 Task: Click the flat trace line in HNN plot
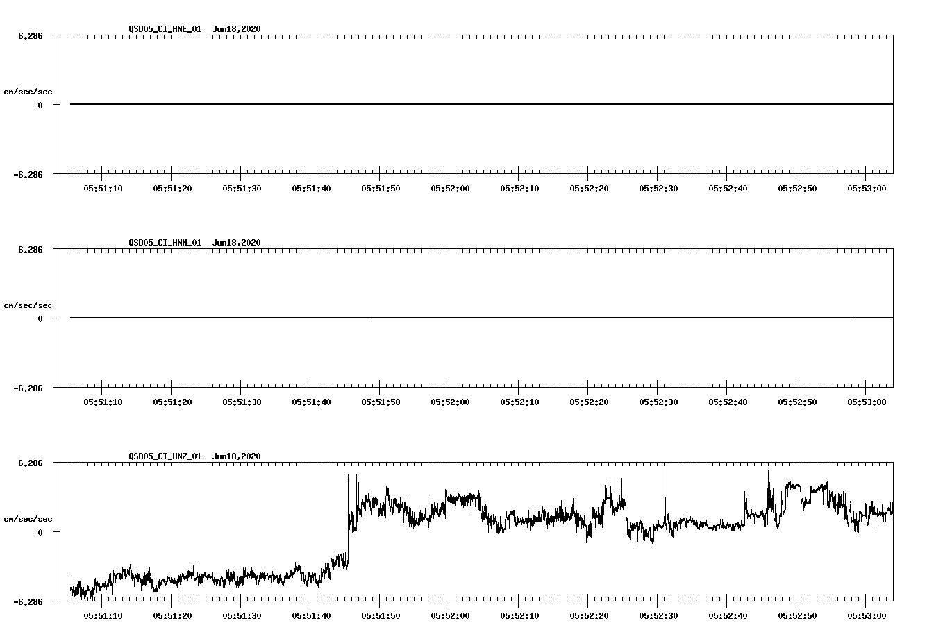[481, 318]
